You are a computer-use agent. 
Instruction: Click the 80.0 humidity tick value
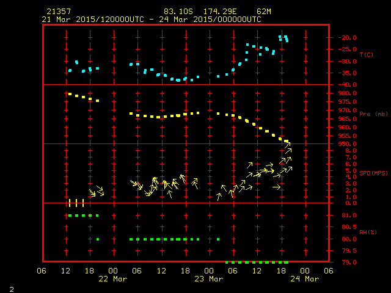(349, 239)
